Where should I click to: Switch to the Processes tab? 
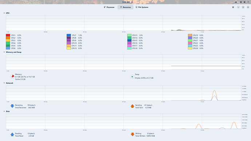click(x=109, y=7)
